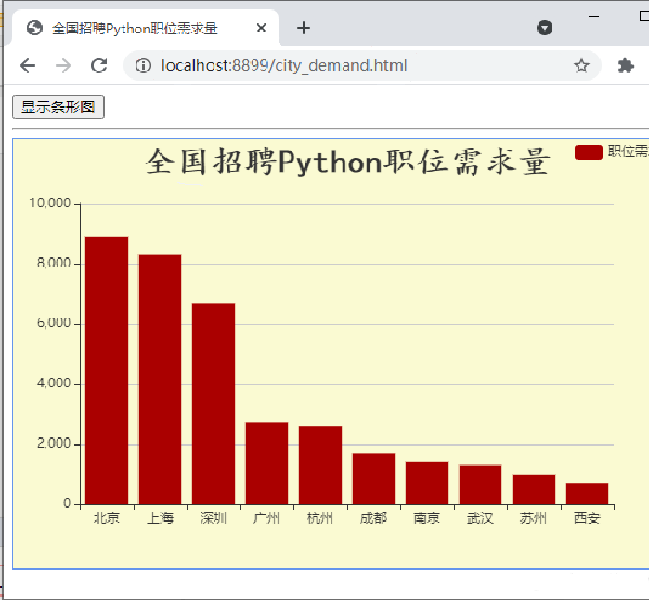Open a new browser tab
This screenshot has height=611, width=649.
tap(304, 28)
